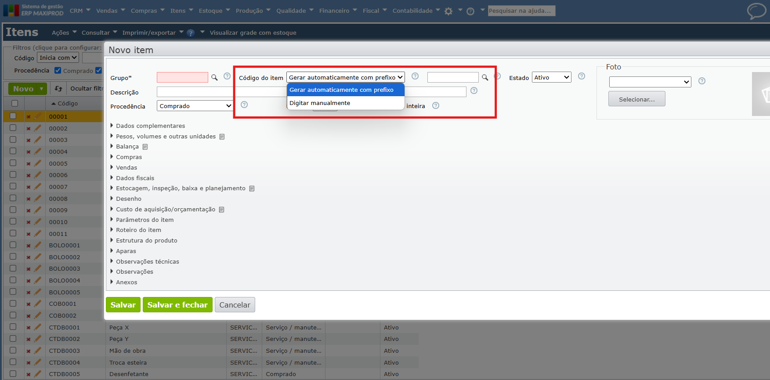The image size is (770, 380).
Task: Edit item BOLO0004 with the pencil icon
Action: click(x=38, y=280)
